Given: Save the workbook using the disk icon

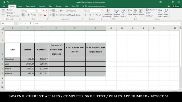Looking at the screenshot, I should pyautogui.click(x=4, y=2).
